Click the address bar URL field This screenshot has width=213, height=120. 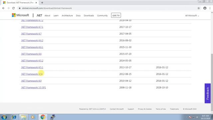tap(107, 8)
